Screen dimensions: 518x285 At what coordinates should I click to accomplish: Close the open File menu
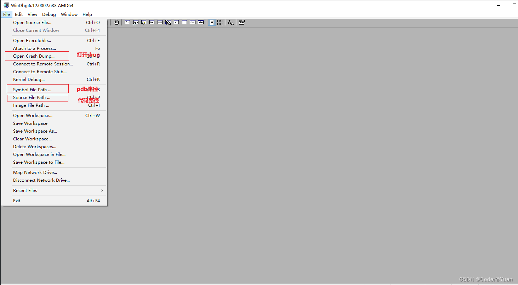pyautogui.click(x=7, y=14)
